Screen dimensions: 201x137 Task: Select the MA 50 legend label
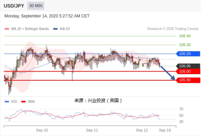tap(65, 29)
